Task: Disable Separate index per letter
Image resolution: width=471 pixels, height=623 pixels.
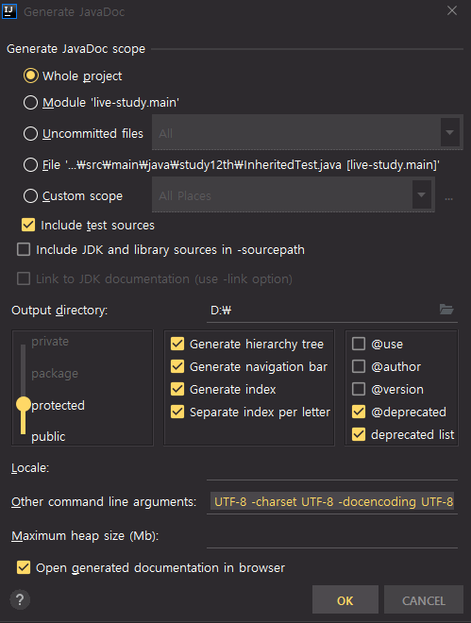Action: pyautogui.click(x=177, y=412)
